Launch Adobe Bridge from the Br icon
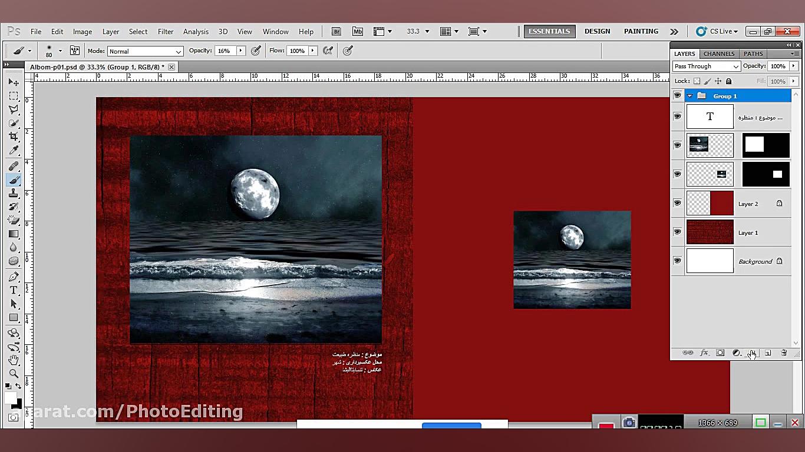The width and height of the screenshot is (805, 452). [336, 32]
